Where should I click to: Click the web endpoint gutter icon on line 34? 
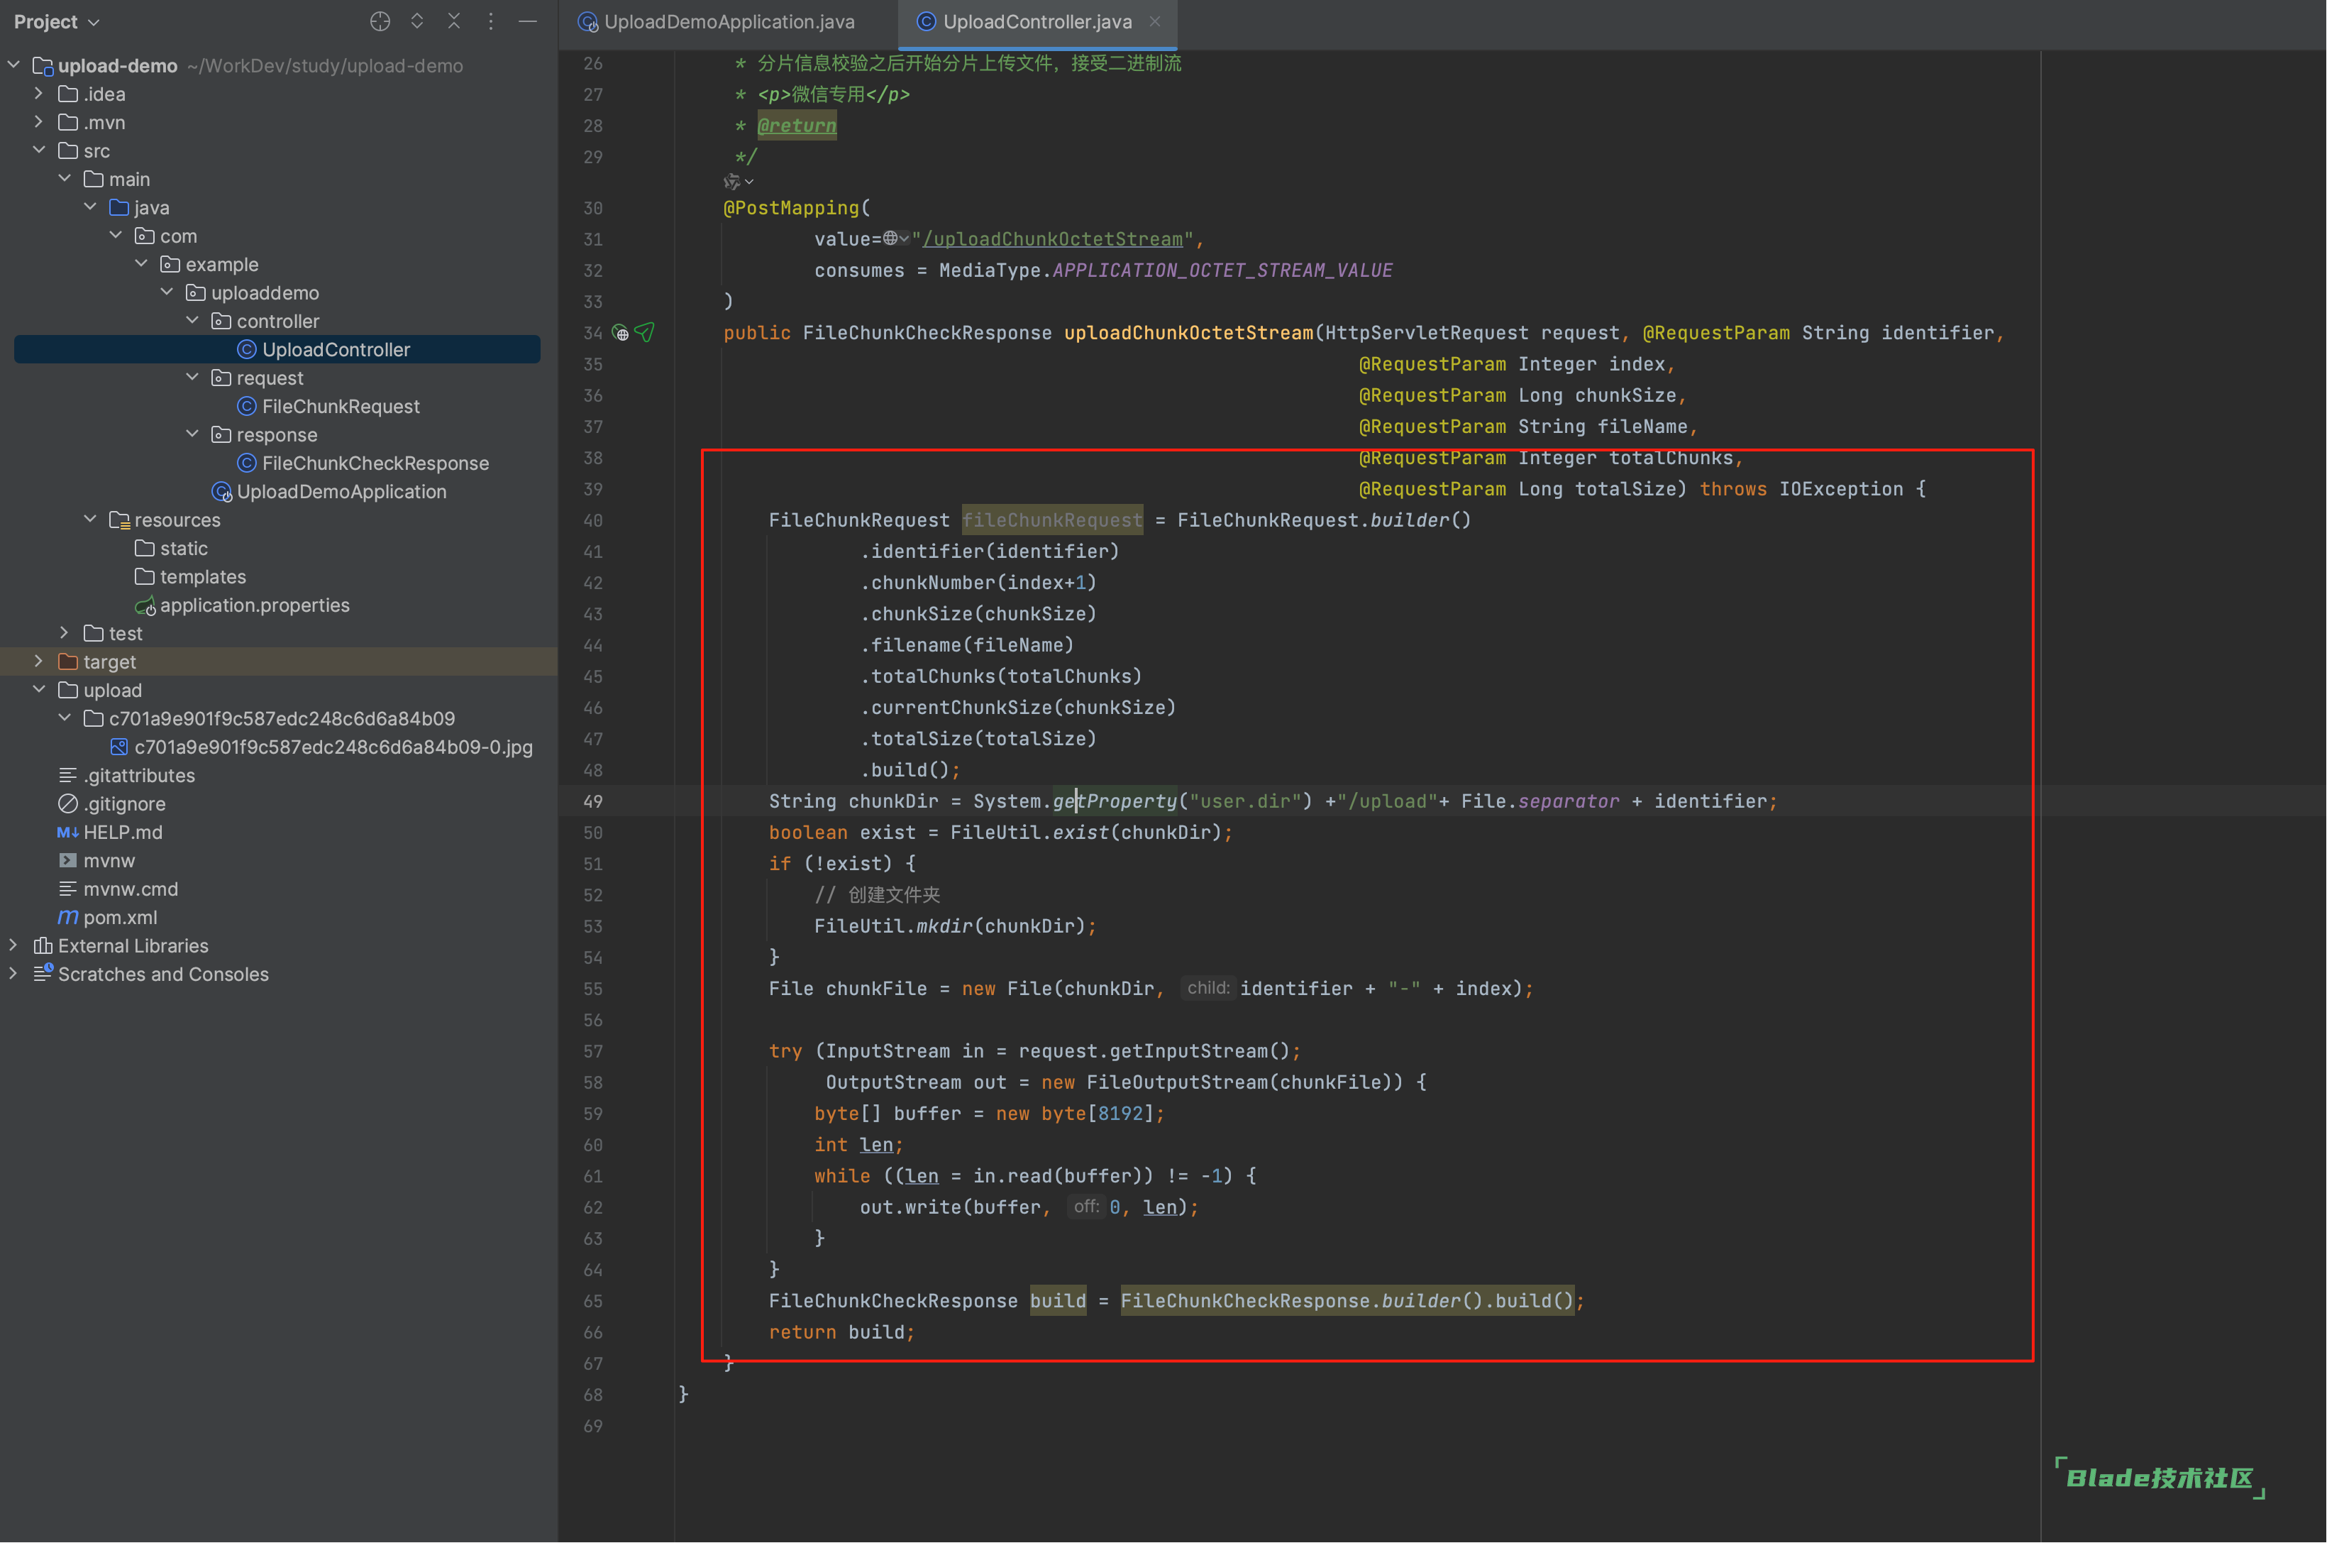(x=621, y=334)
